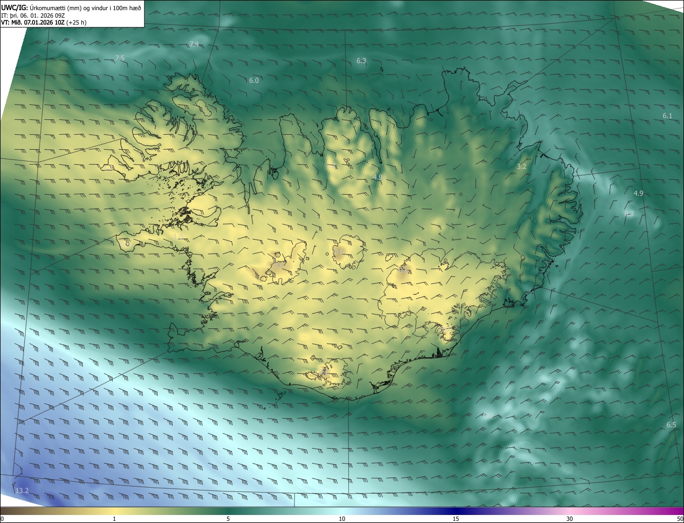The width and height of the screenshot is (684, 523).
Task: Click the 4.9 label over the sea east of Iceland
Action: (x=638, y=193)
